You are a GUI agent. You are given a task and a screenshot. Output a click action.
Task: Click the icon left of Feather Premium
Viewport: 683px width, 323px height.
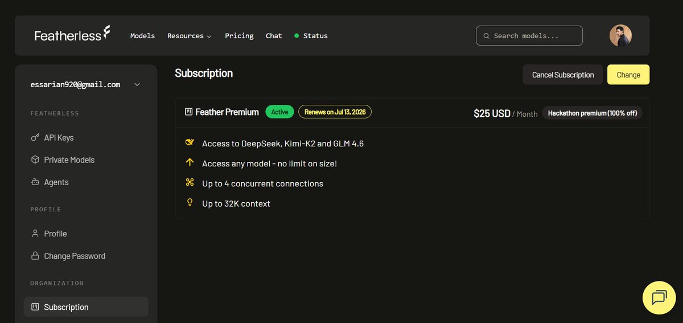(189, 112)
